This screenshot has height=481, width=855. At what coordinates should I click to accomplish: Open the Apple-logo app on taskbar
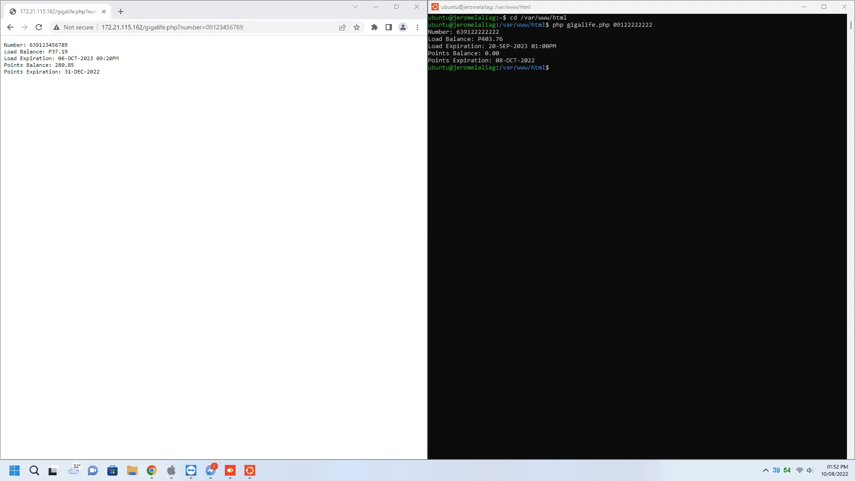tap(171, 470)
